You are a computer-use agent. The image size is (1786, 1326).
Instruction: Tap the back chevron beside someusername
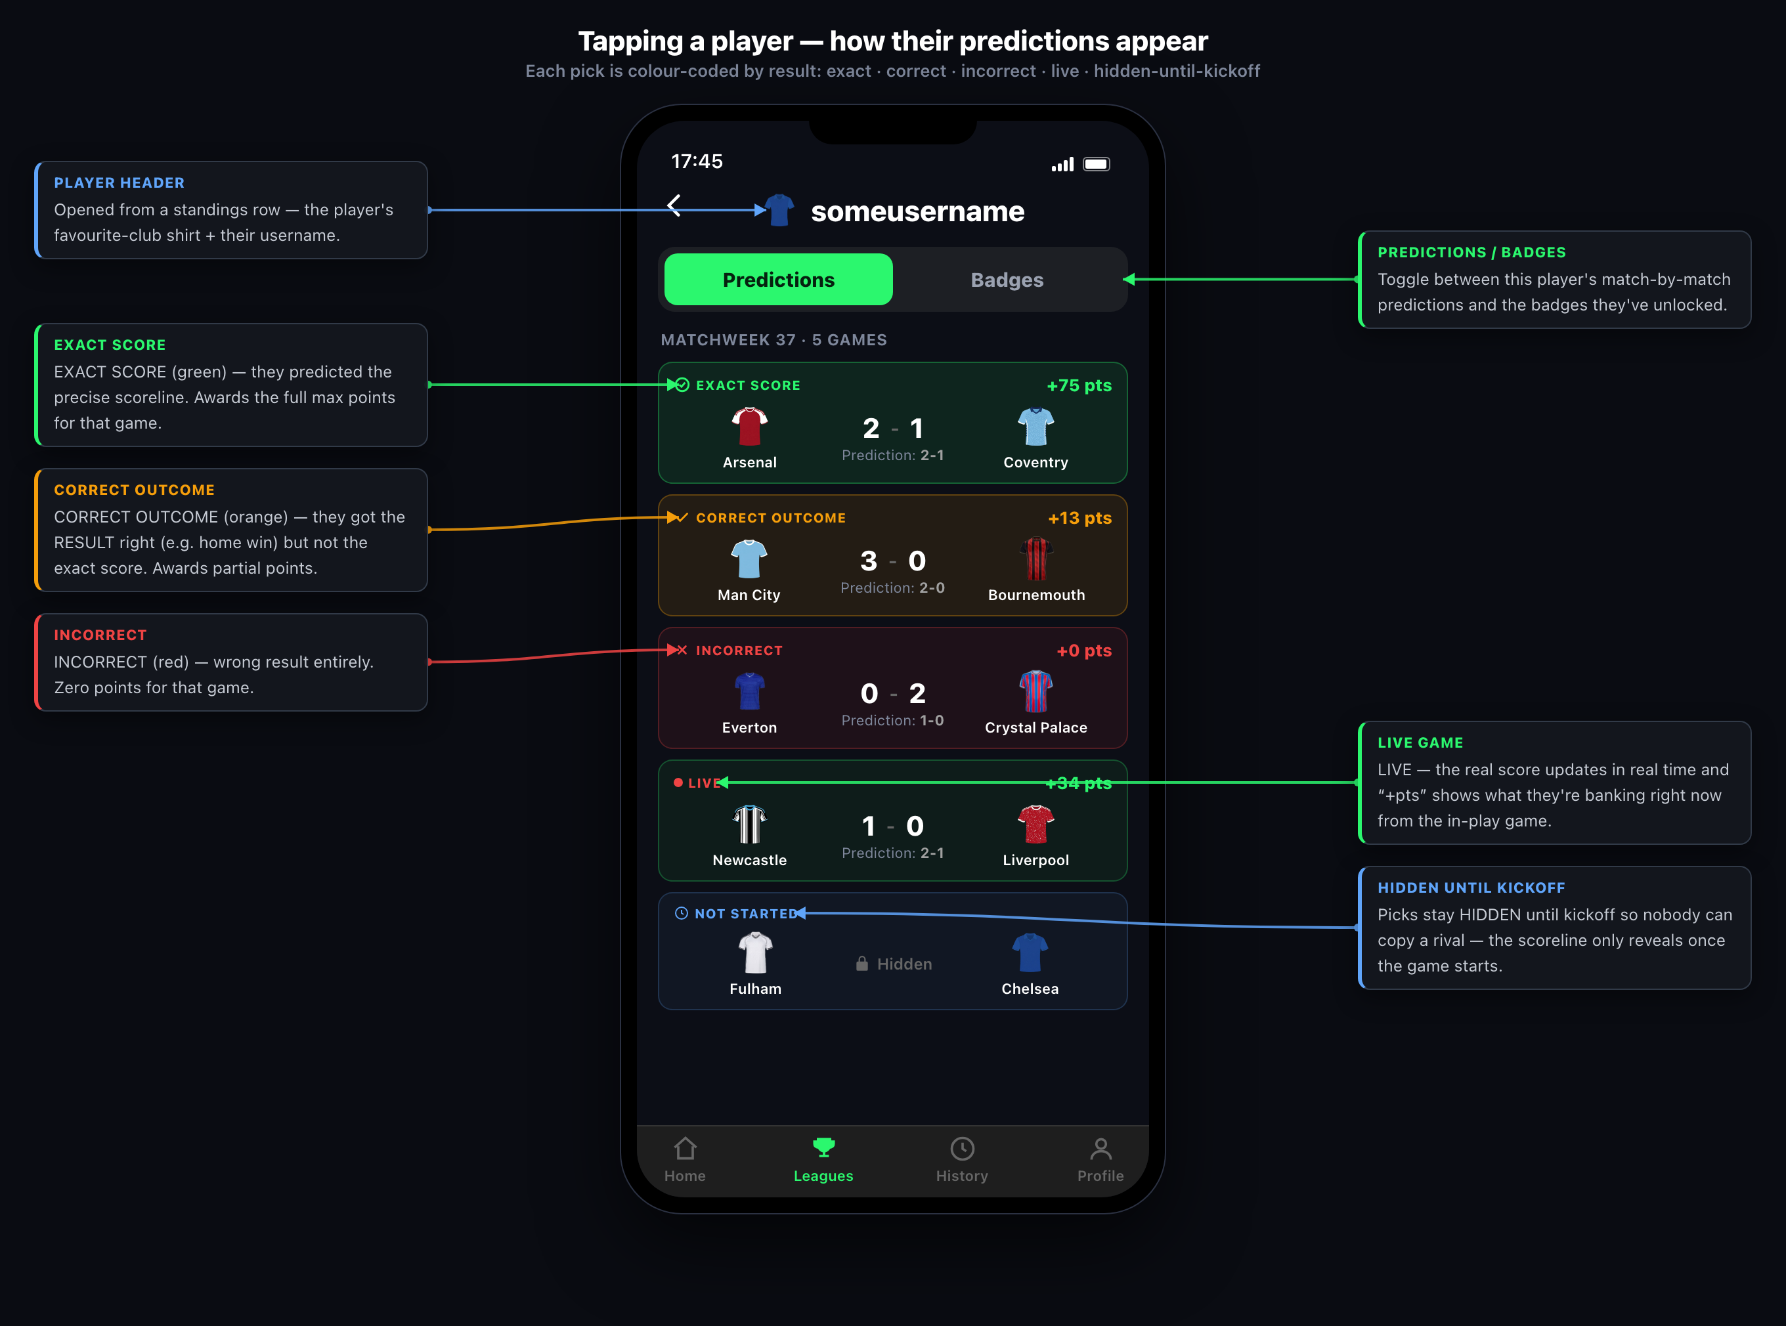click(x=674, y=205)
